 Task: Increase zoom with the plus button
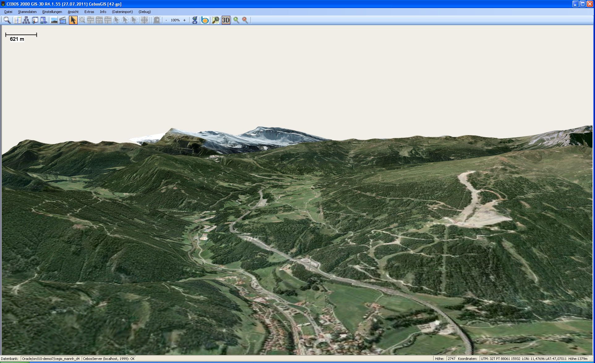pos(185,20)
